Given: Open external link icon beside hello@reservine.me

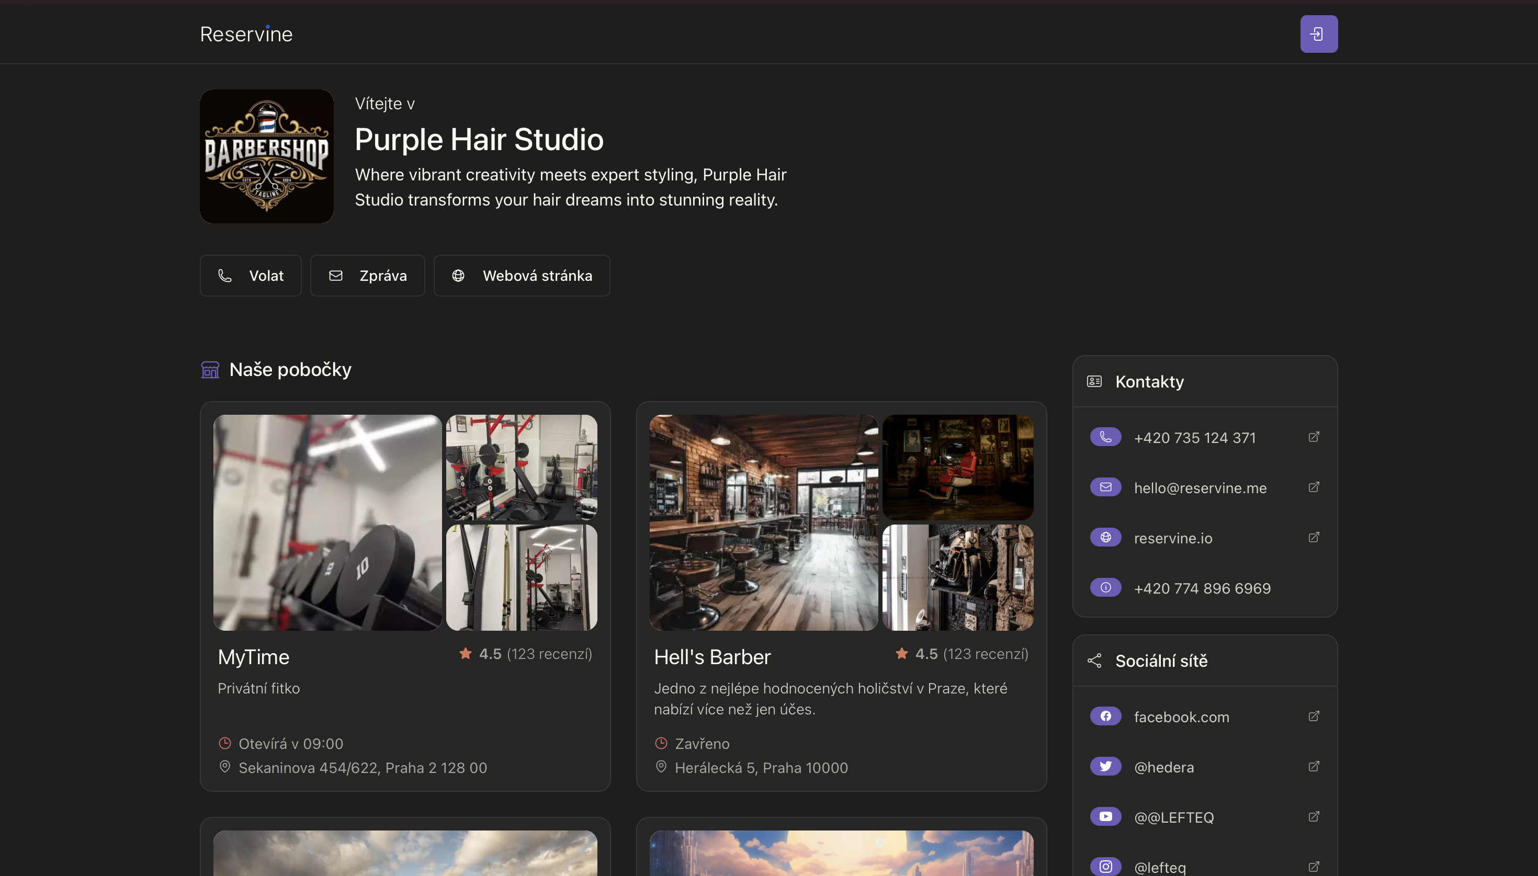Looking at the screenshot, I should (x=1314, y=487).
